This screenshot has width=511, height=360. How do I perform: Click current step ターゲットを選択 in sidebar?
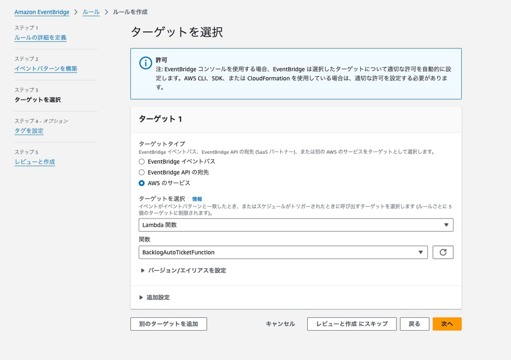pyautogui.click(x=37, y=100)
